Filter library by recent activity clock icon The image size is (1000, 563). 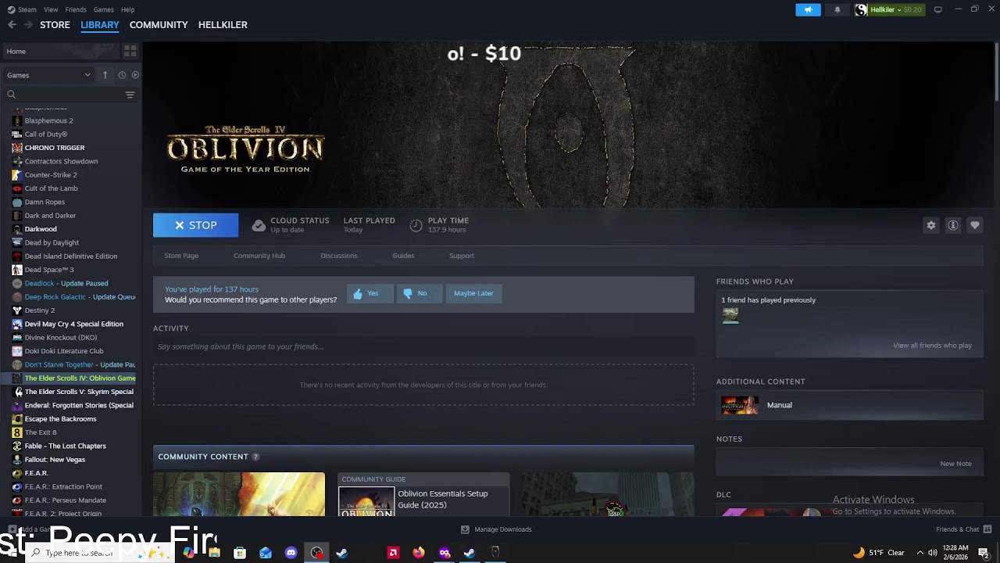[x=122, y=75]
